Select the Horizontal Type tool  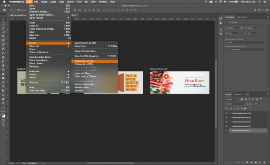coord(3,86)
